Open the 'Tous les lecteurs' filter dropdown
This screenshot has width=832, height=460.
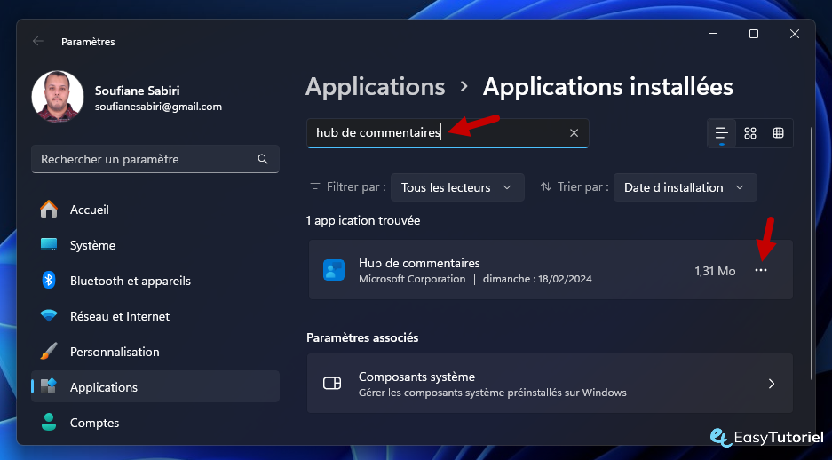click(457, 187)
